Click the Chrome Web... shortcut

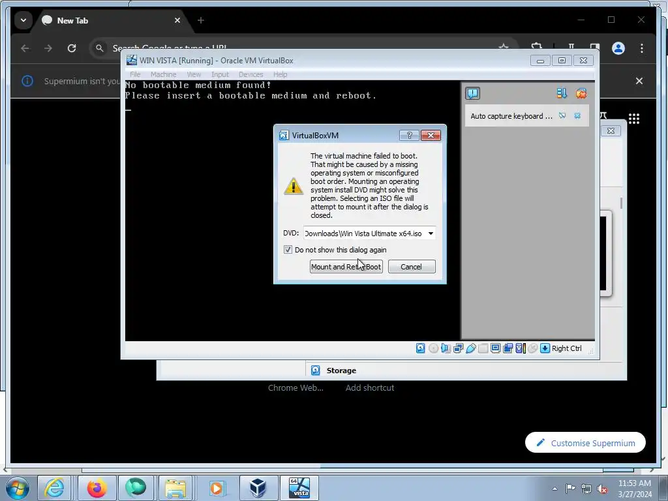click(296, 388)
